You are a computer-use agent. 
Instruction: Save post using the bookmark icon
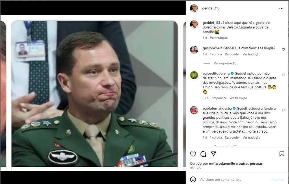pos(282,154)
